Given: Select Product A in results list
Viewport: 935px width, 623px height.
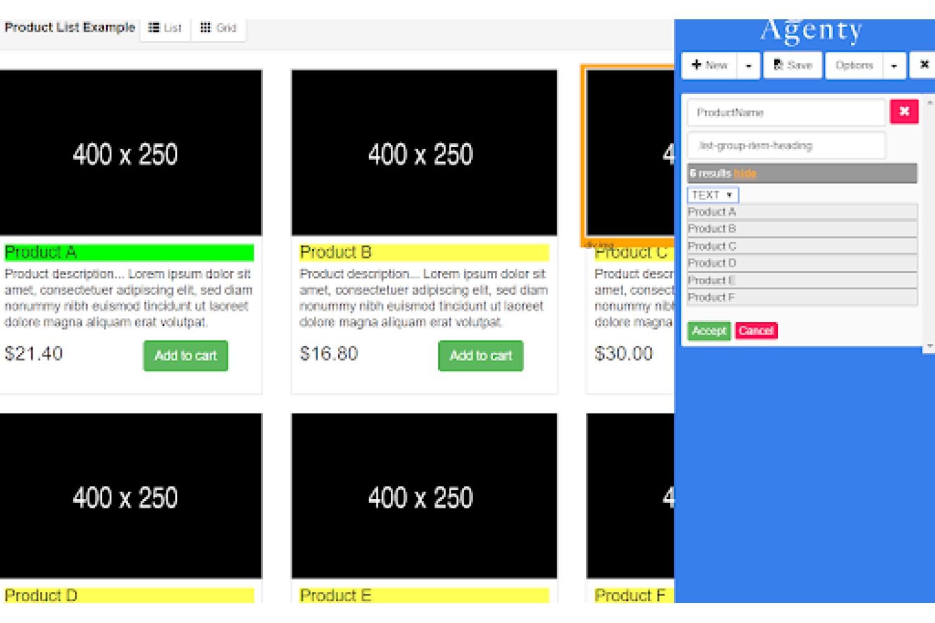Looking at the screenshot, I should tap(802, 212).
